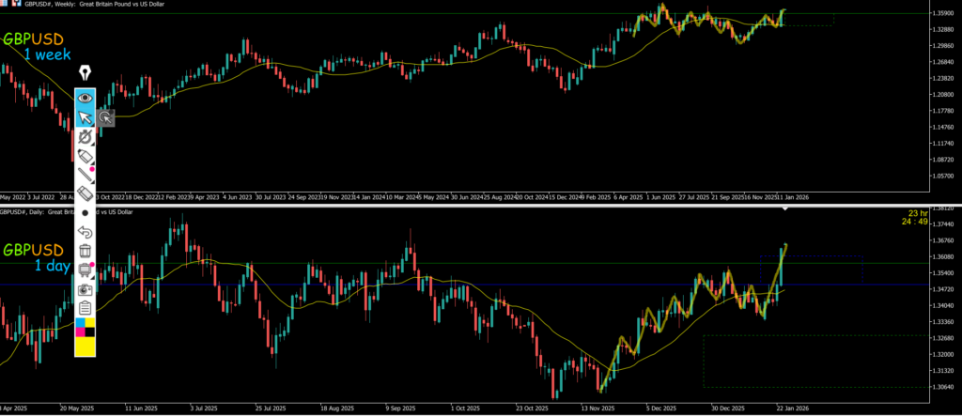The image size is (962, 416).
Task: Pick the yellow color swatch
Action: click(85, 347)
